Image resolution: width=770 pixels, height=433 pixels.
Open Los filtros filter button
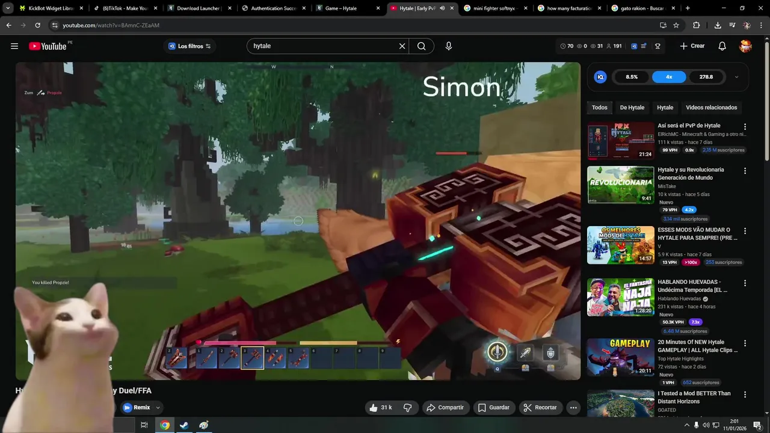click(189, 46)
